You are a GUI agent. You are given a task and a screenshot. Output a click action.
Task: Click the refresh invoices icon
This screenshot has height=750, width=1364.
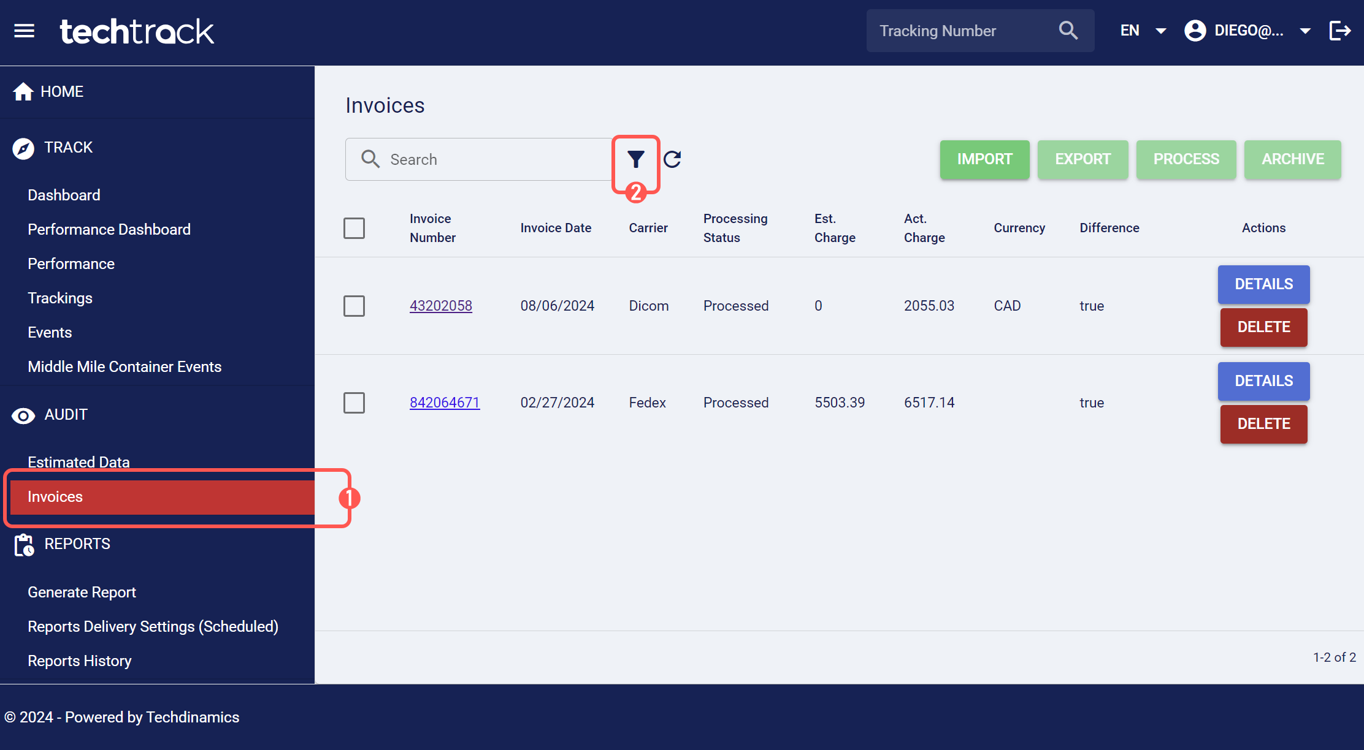pyautogui.click(x=672, y=159)
